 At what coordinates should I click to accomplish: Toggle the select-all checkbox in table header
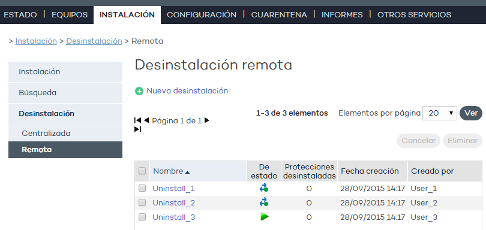142,171
